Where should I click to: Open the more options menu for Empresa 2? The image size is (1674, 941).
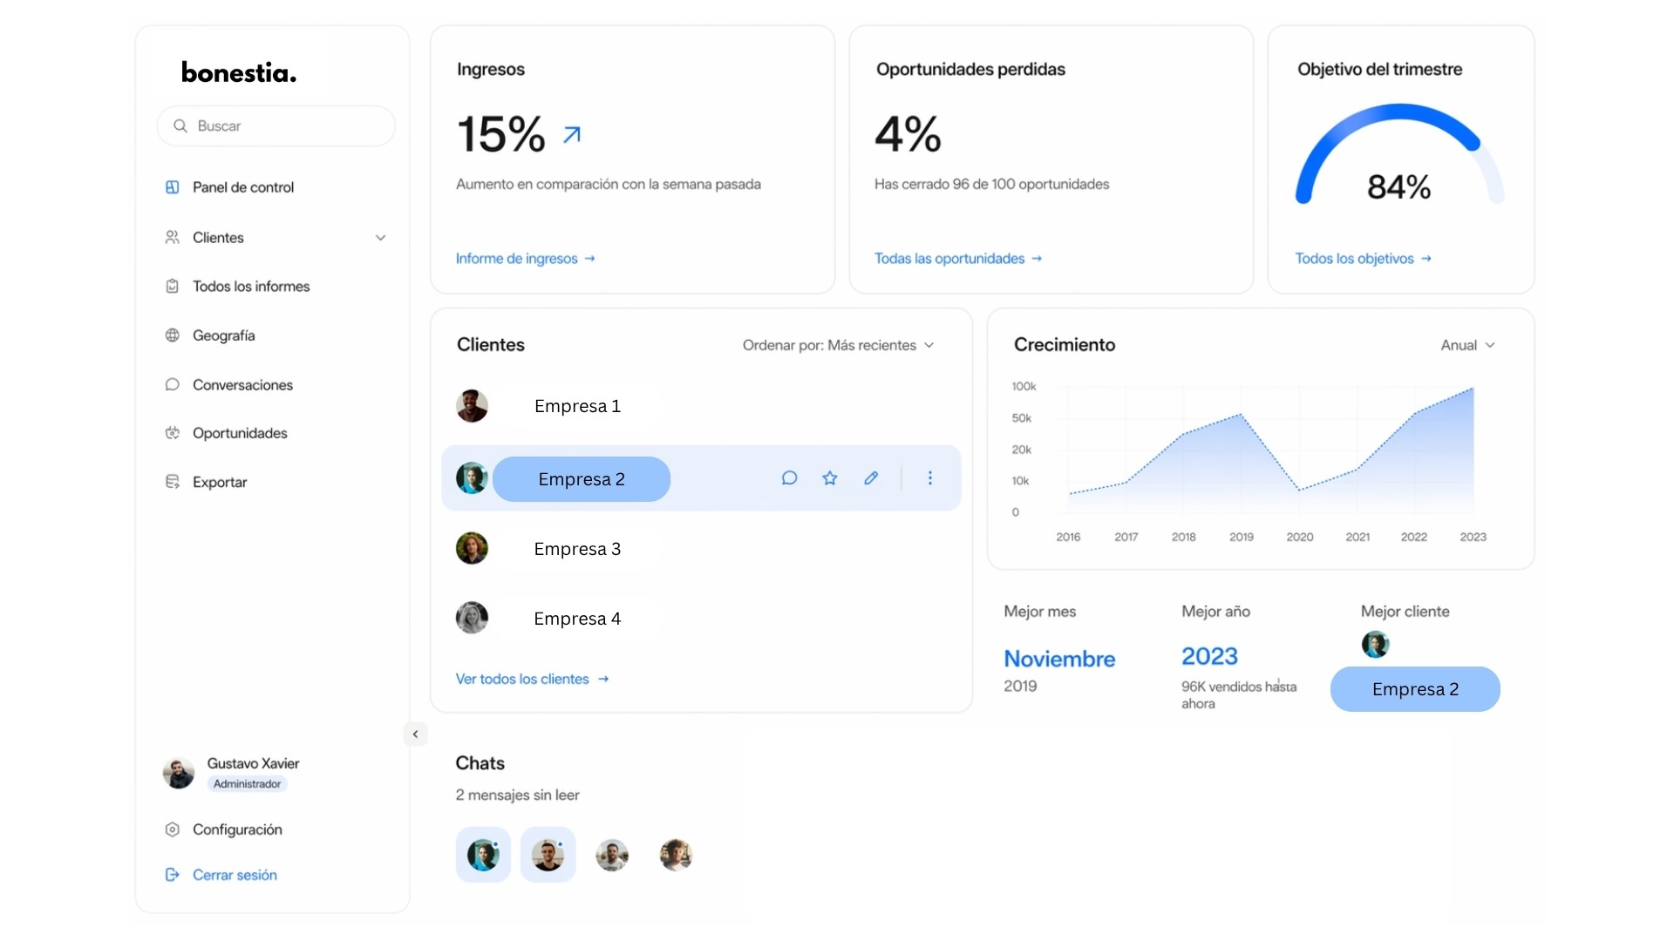coord(930,477)
